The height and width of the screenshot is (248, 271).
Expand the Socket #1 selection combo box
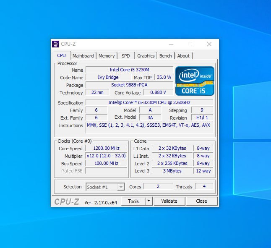[x=121, y=187]
